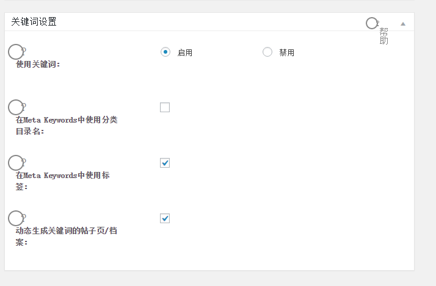Collapse the 关键词设置 panel with the arrow
This screenshot has height=286, width=436.
[403, 23]
